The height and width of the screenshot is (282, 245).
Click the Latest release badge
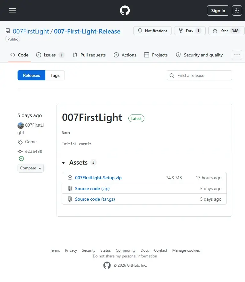coord(136,119)
